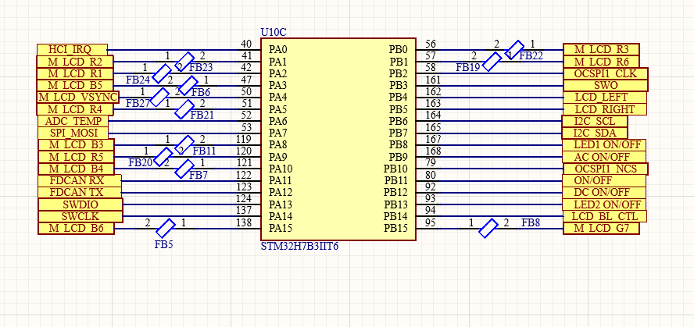This screenshot has width=694, height=327.
Task: Click the M_LCD_R4 port
Action: pyautogui.click(x=75, y=109)
